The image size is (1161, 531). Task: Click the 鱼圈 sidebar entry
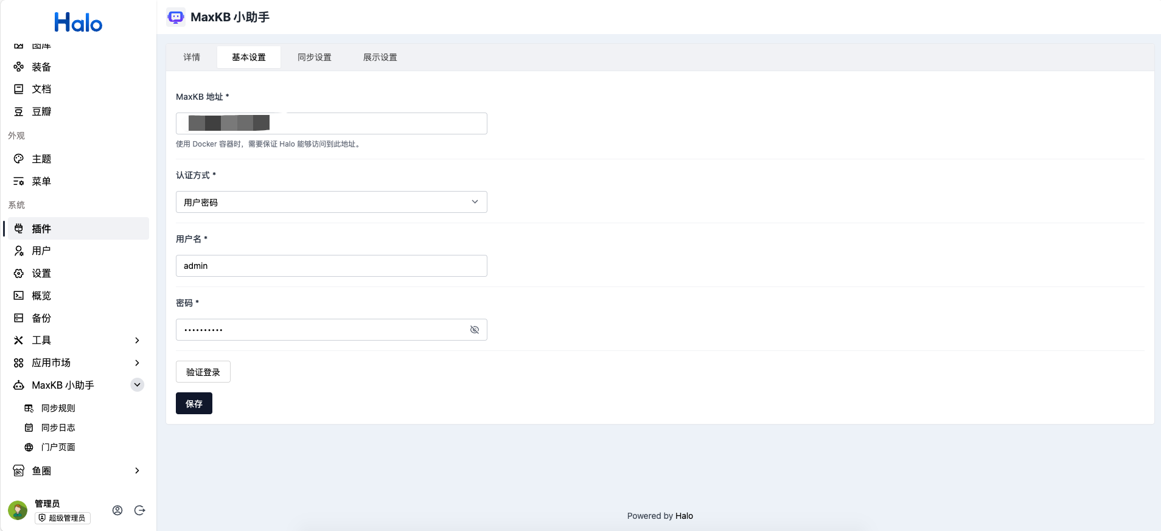pos(78,471)
